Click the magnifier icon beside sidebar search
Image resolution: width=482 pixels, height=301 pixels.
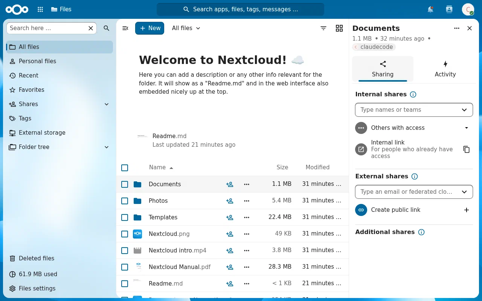[x=107, y=28]
